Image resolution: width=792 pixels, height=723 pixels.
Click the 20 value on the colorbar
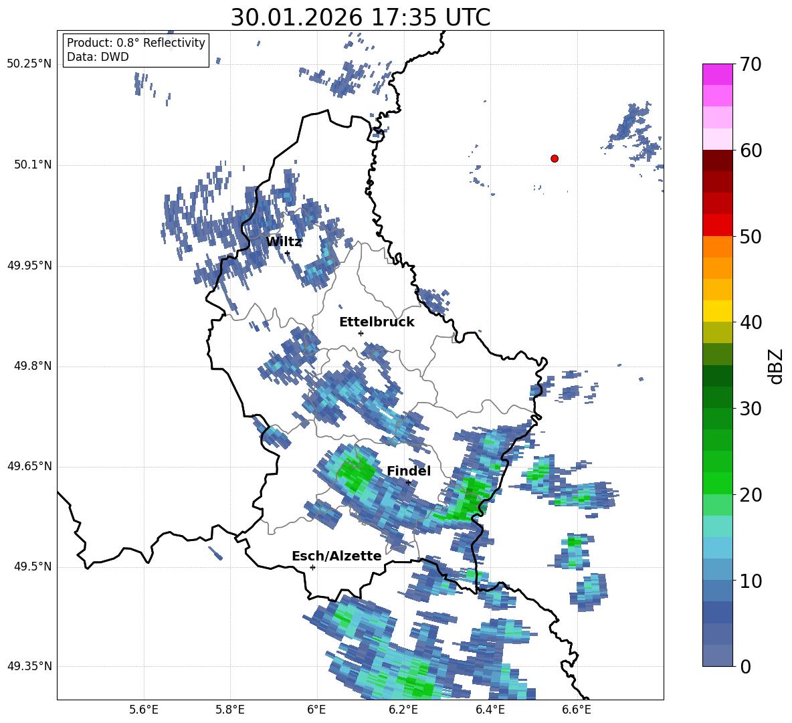(x=750, y=495)
